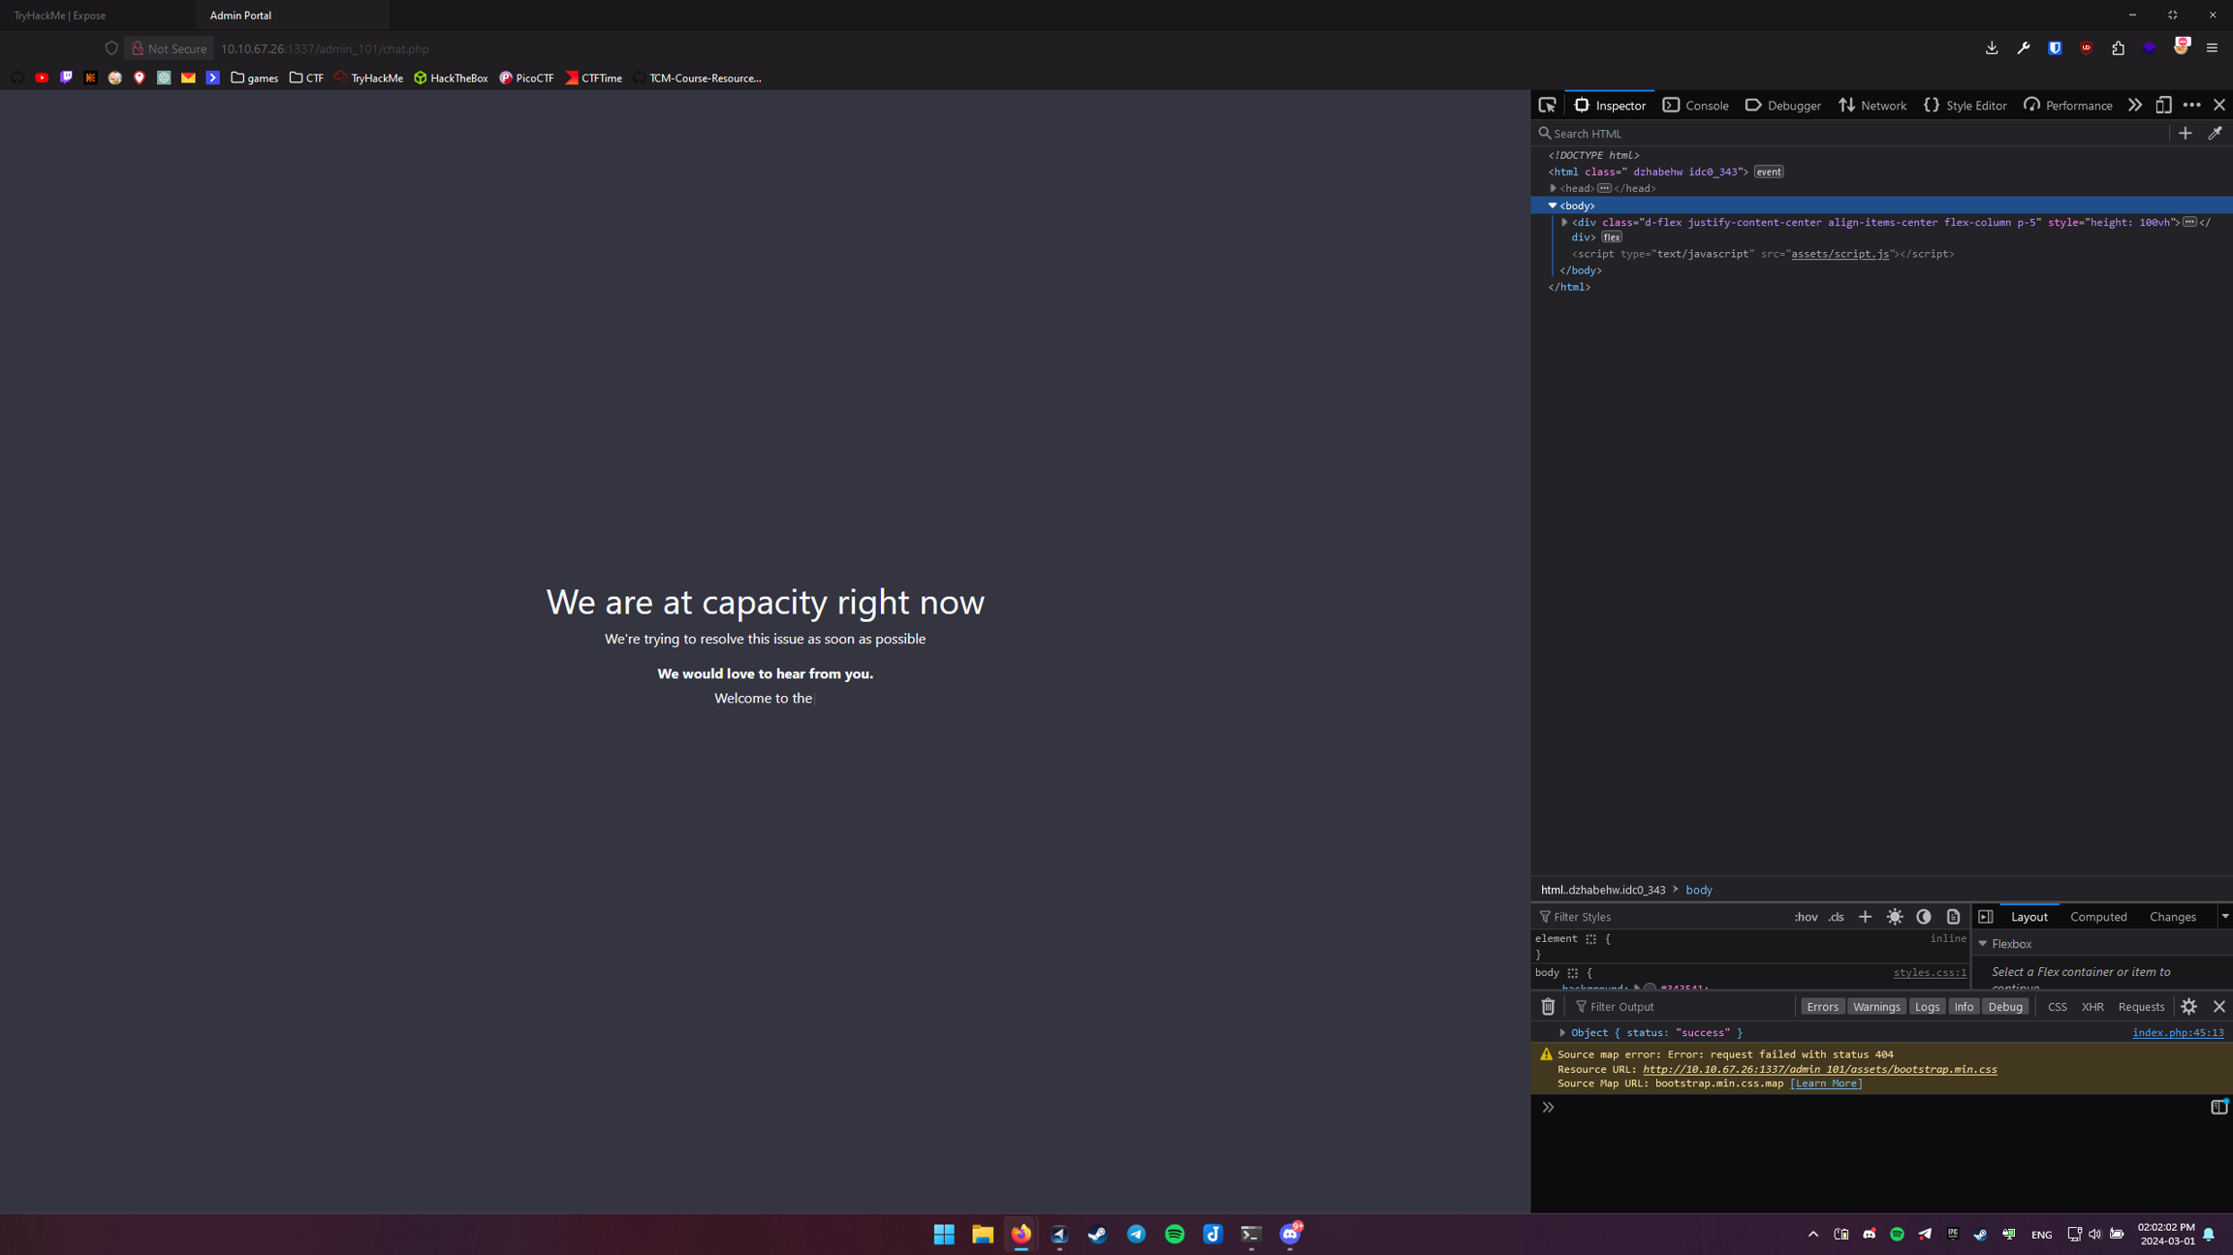Screen dimensions: 2233x1255
Task: Open the HackTheBox bookmark
Action: pyautogui.click(x=451, y=78)
